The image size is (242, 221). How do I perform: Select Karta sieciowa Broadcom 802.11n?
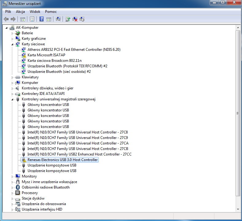(x=55, y=61)
